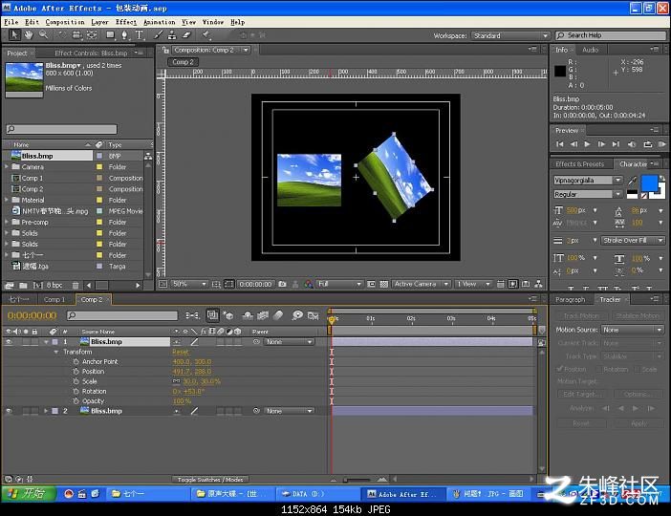Viewport: 671px width, 516px height.
Task: Switch to the Comp 1 timeline tab
Action: click(x=54, y=299)
